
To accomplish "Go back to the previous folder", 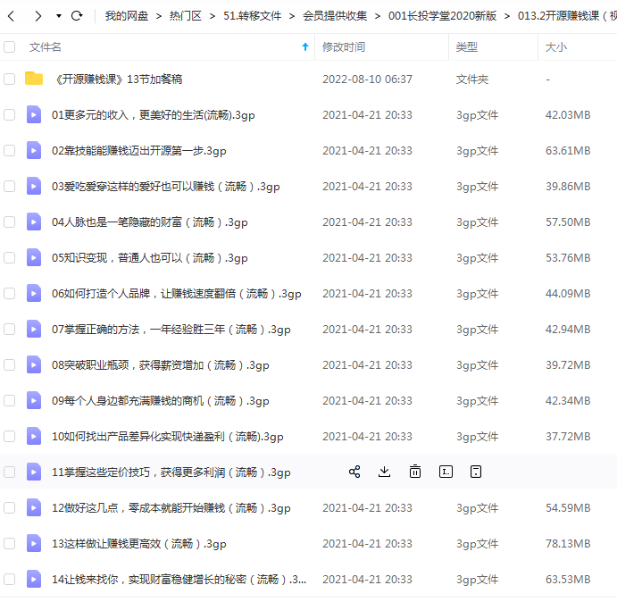I will 11,16.
